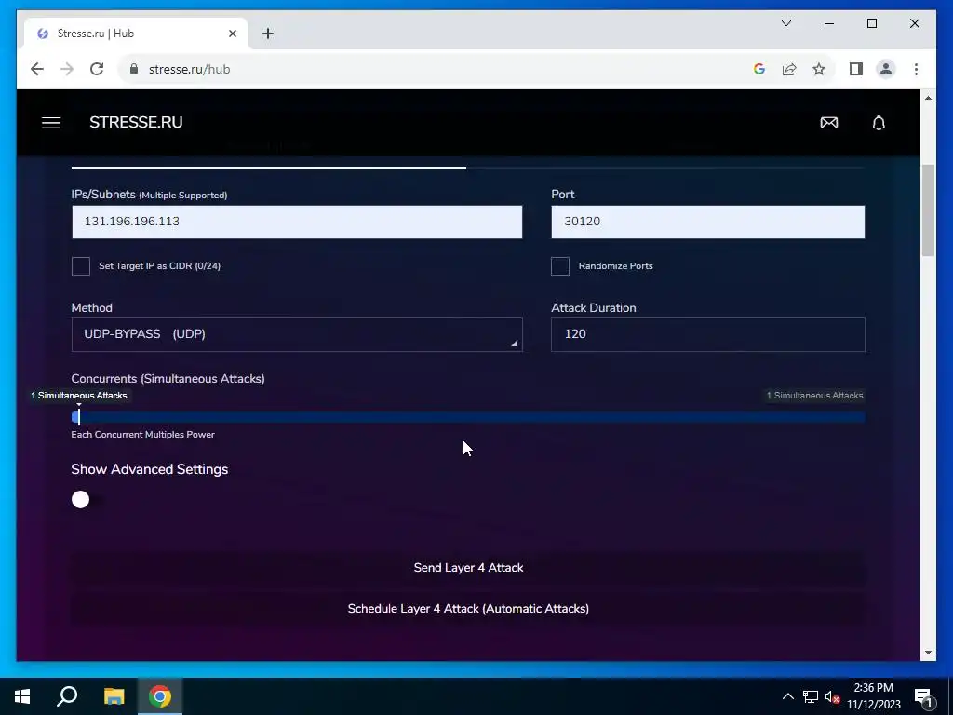This screenshot has width=953, height=715.
Task: Open File Explorer from taskbar
Action: pyautogui.click(x=114, y=696)
